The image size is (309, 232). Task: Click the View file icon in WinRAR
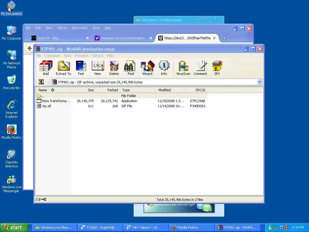tap(97, 68)
